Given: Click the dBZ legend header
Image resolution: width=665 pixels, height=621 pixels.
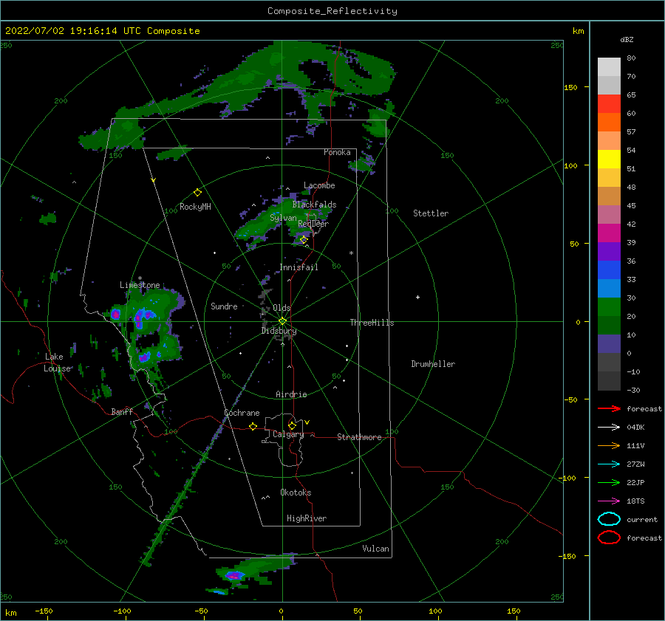Looking at the screenshot, I should tap(627, 39).
